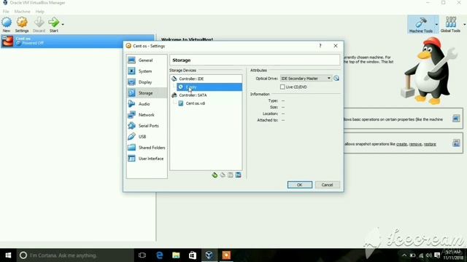Switch to VirtualBox on the taskbar
Screen dimensions: 467x262
coord(209,255)
